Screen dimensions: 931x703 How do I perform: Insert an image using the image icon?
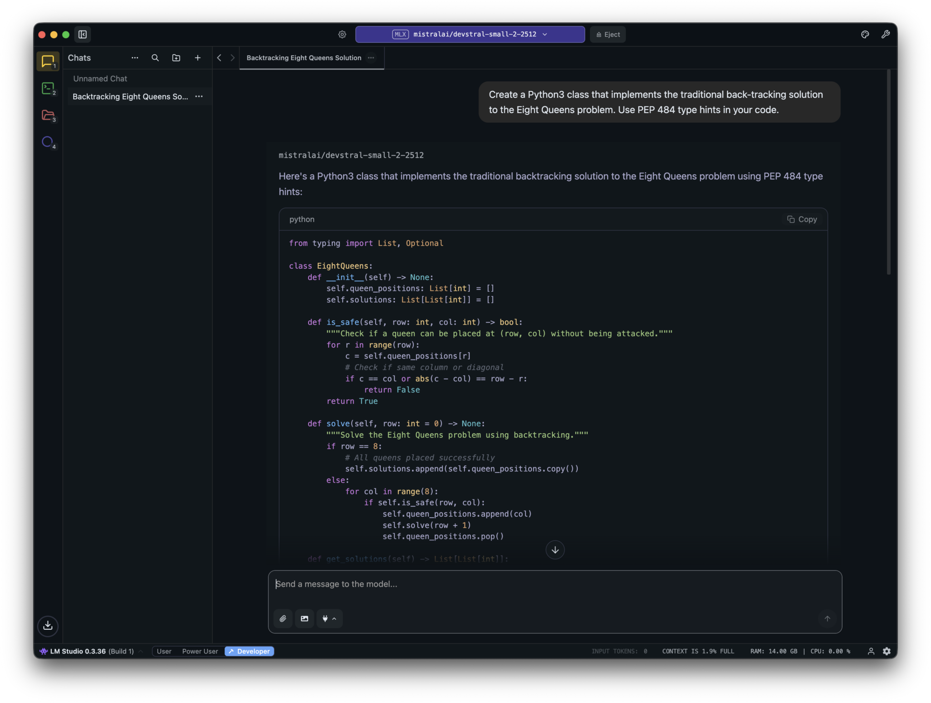point(304,618)
